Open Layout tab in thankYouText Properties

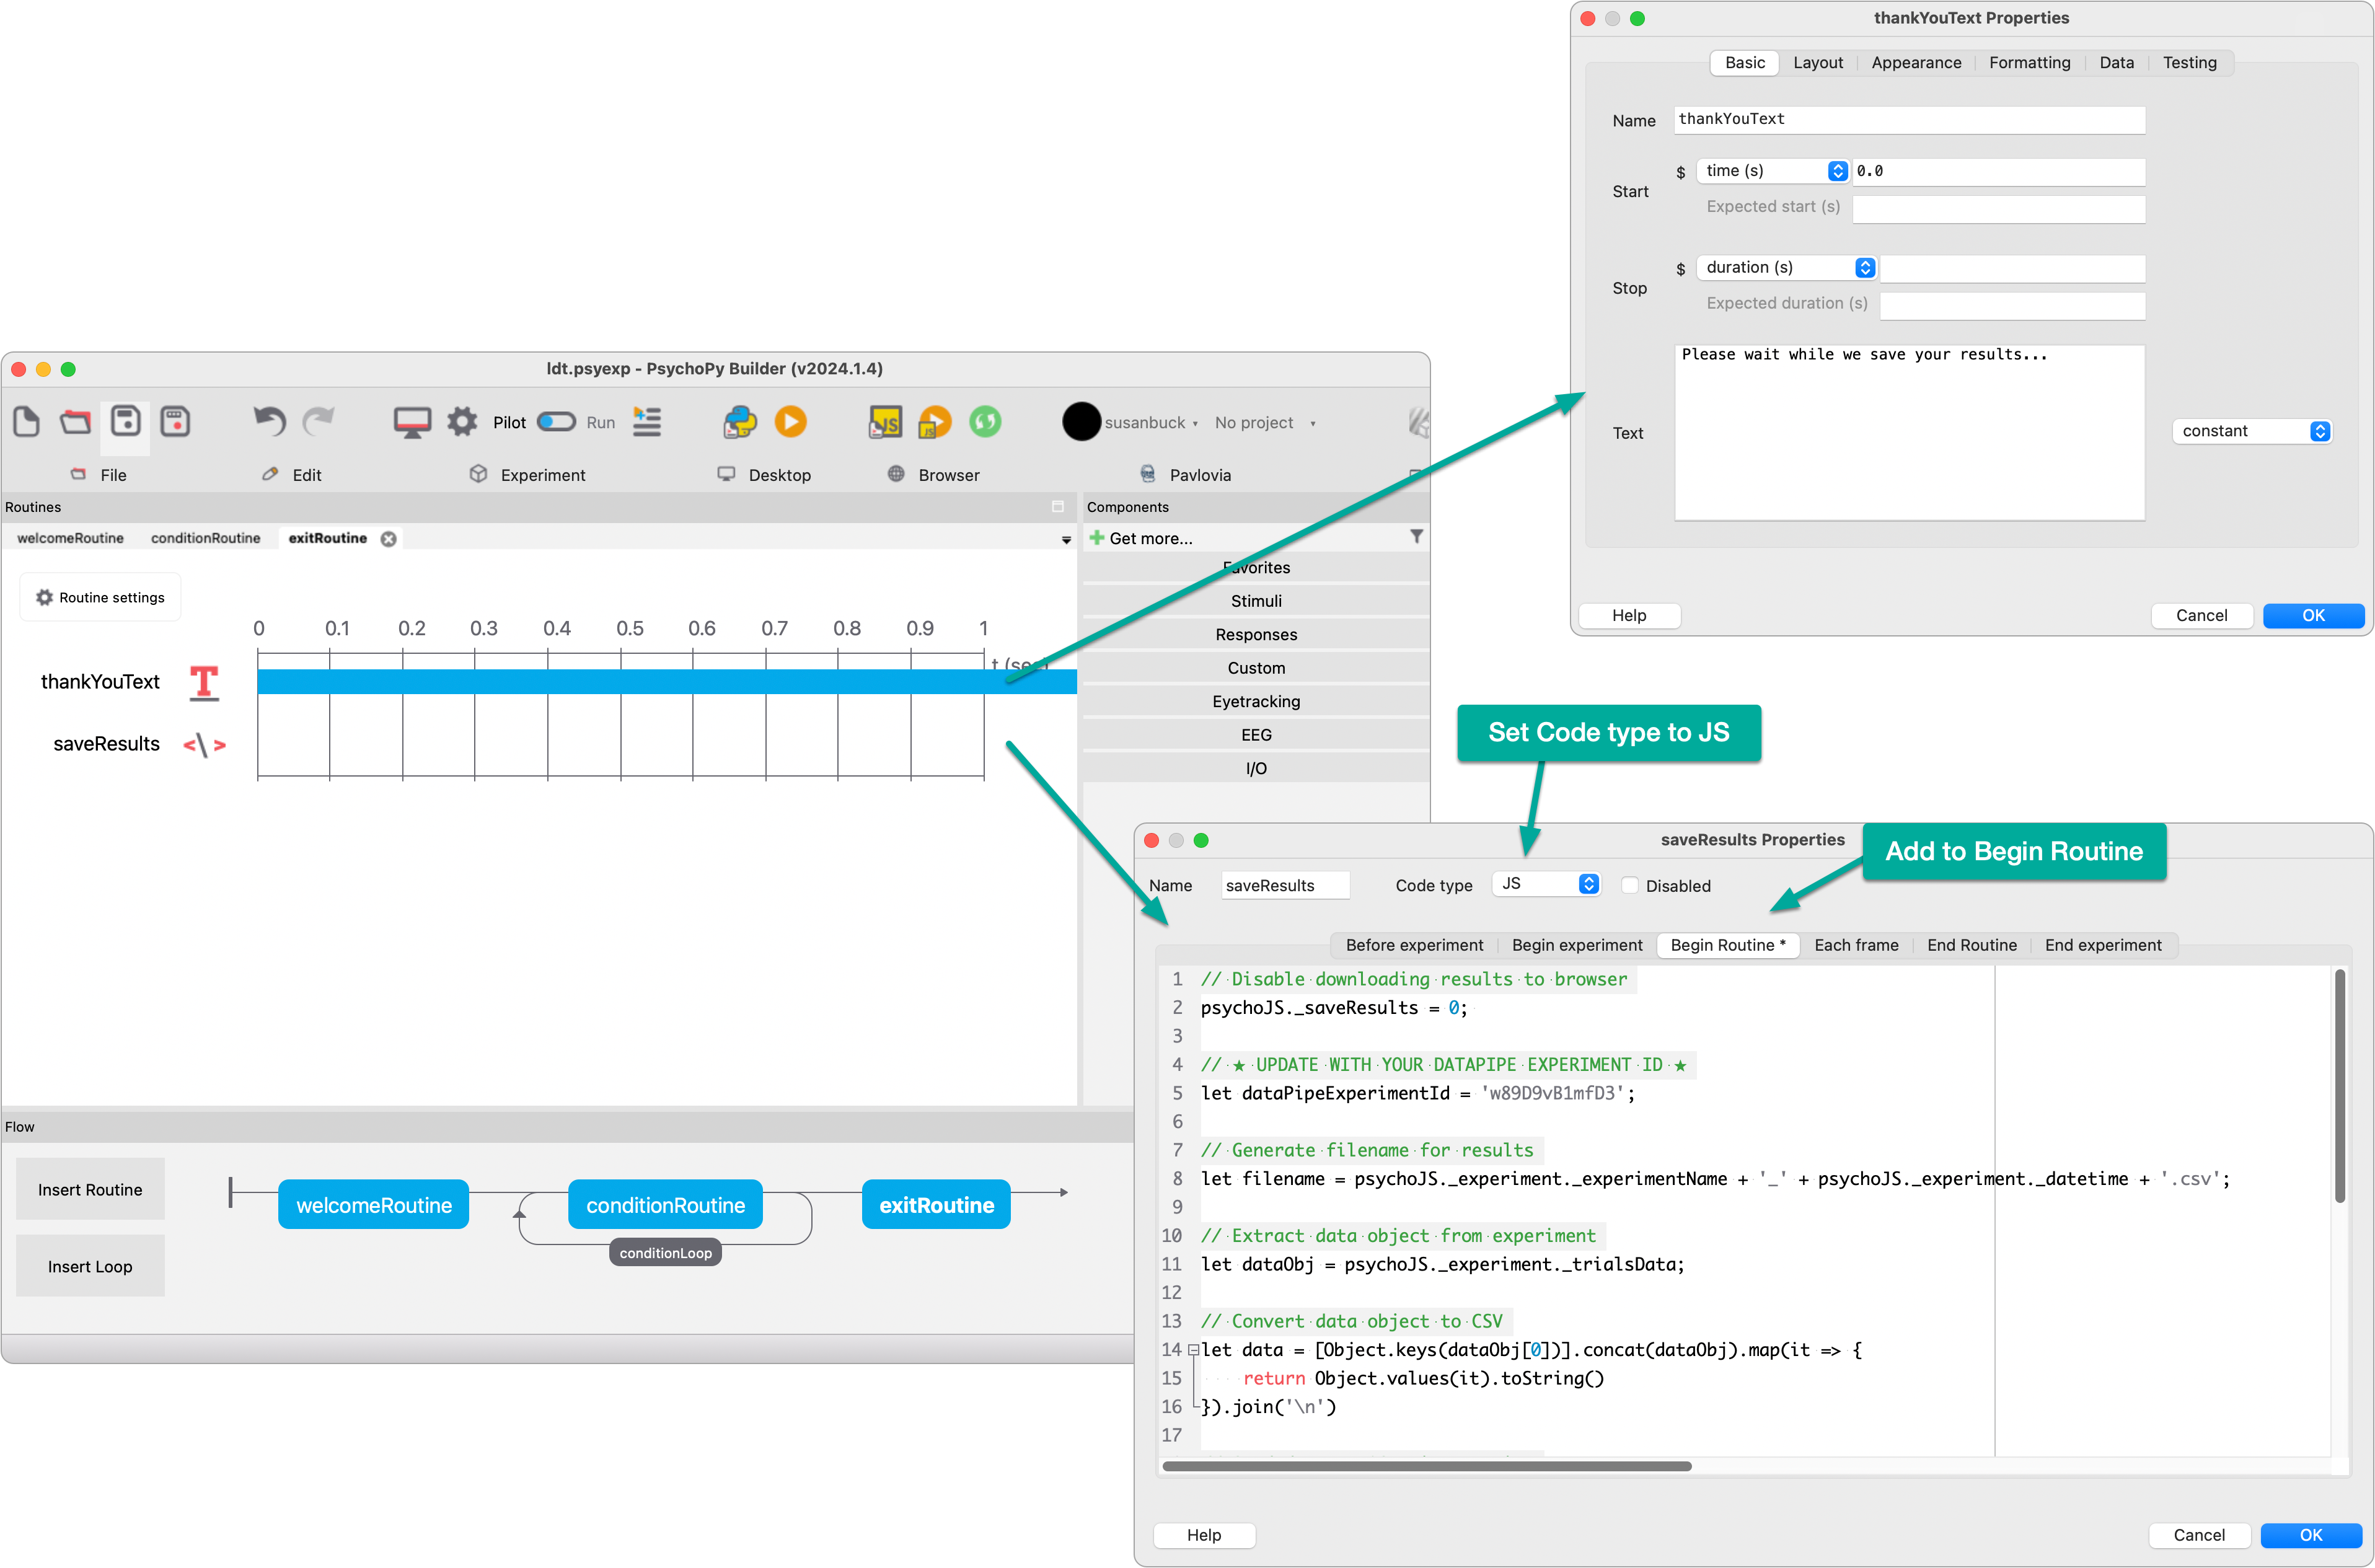coord(1817,63)
